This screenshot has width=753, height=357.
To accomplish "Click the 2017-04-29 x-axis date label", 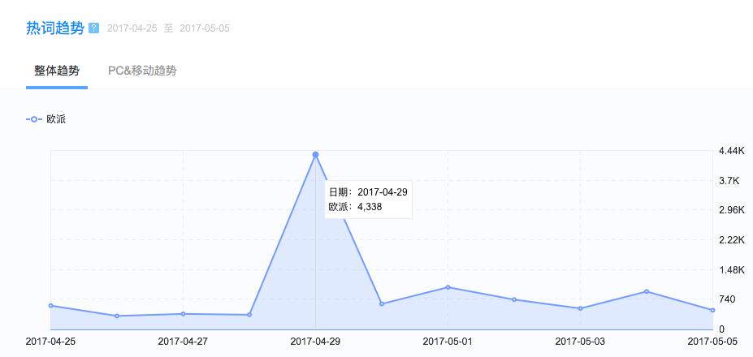I will (315, 342).
